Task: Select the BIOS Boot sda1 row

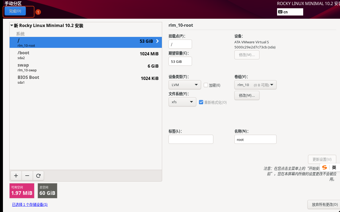Action: (x=86, y=79)
